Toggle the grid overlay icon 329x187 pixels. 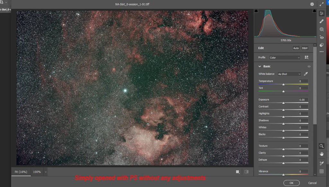[x=322, y=172]
